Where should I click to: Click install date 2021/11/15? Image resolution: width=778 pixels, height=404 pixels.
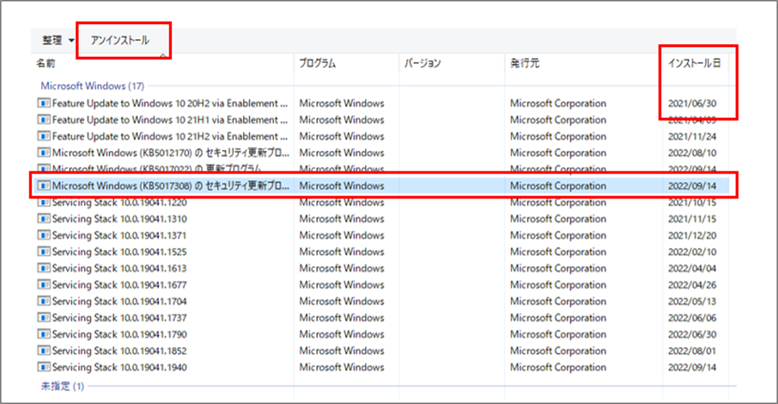coord(692,219)
